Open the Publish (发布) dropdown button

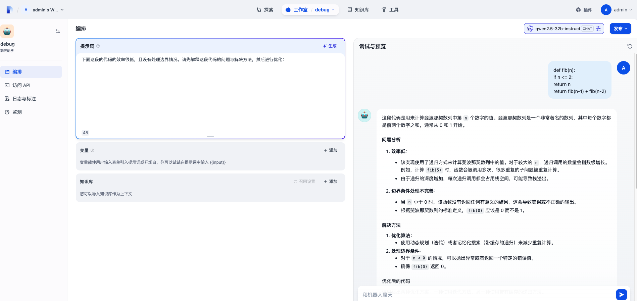click(x=620, y=29)
